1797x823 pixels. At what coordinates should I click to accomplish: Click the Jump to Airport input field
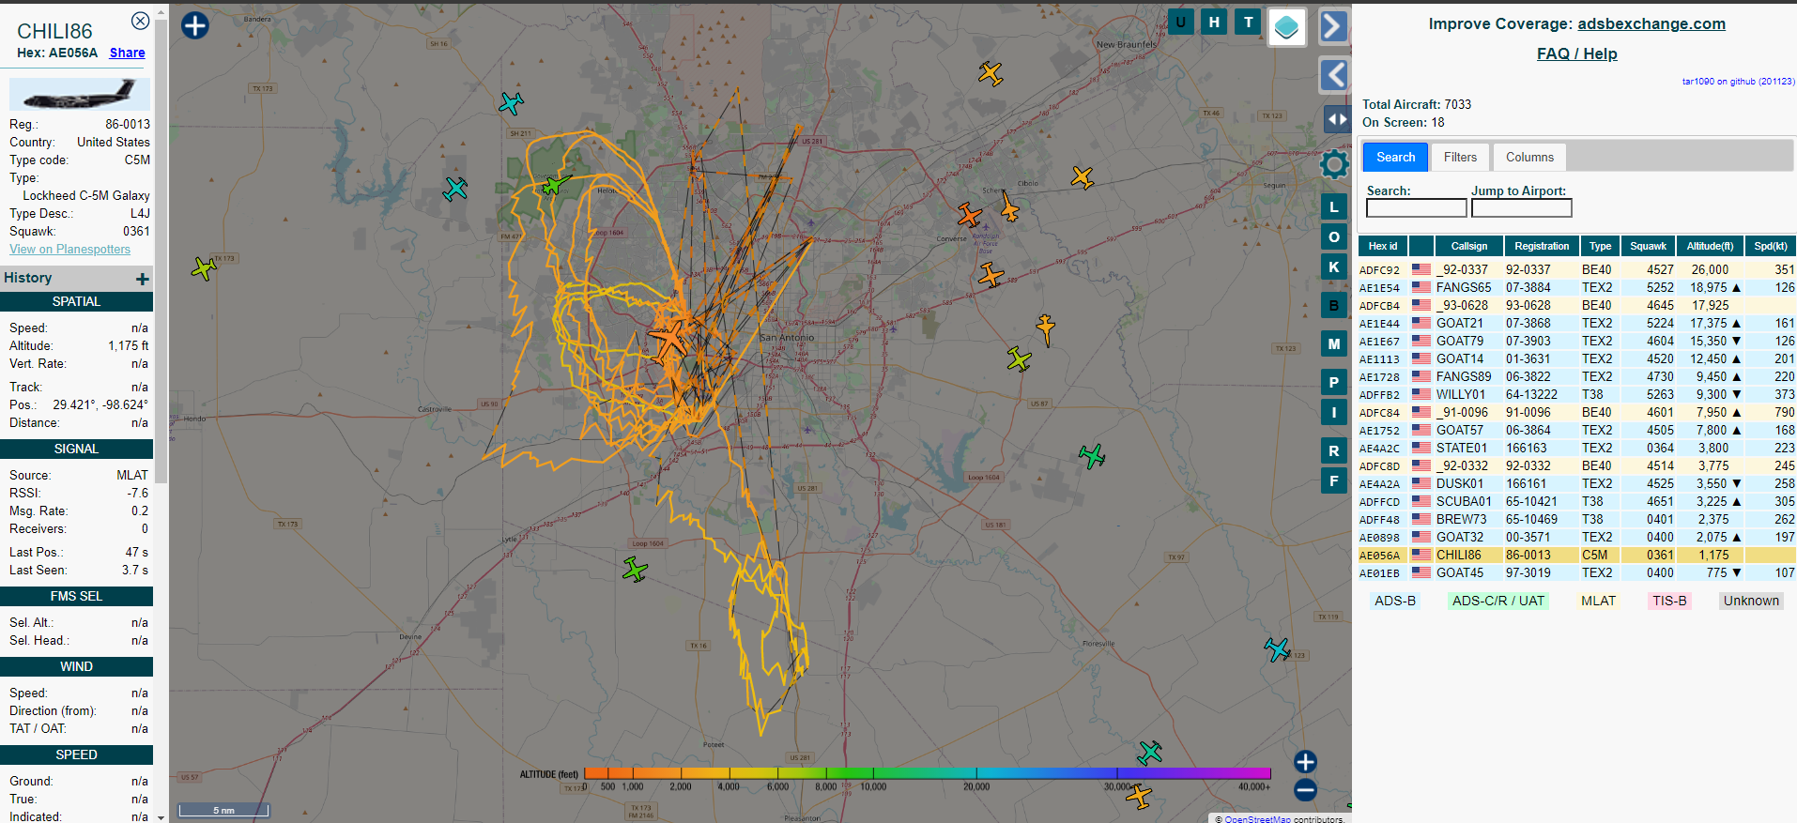(x=1521, y=208)
